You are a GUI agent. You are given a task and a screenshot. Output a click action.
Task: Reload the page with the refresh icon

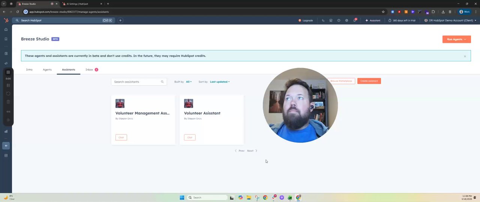17,12
